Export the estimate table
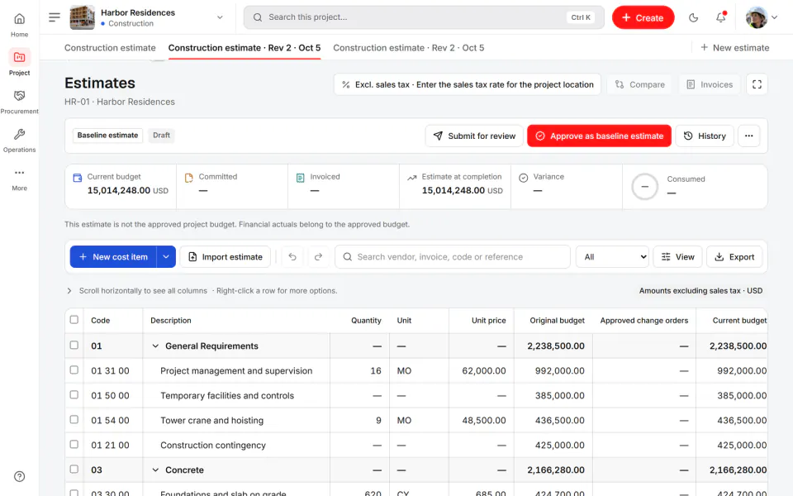This screenshot has height=496, width=793. pos(734,256)
